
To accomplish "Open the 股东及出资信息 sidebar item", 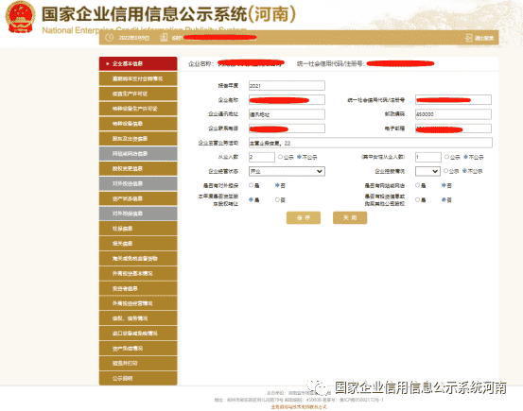I will click(x=138, y=139).
